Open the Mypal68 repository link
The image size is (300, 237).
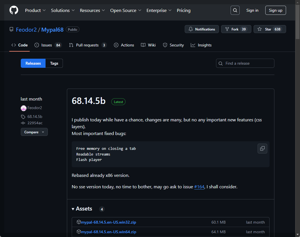coord(52,30)
